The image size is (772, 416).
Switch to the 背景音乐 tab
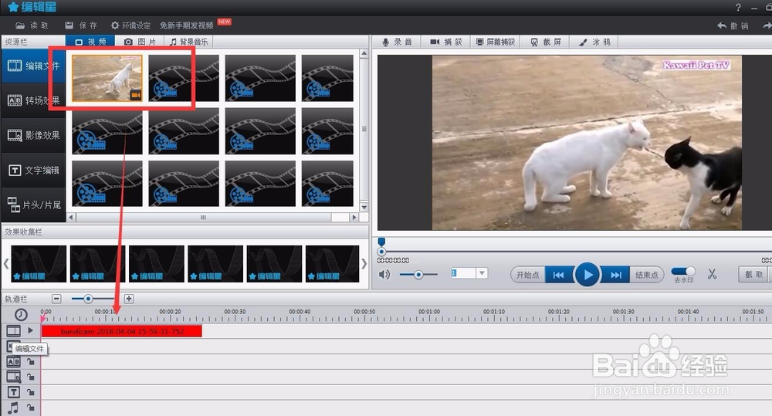coord(188,42)
